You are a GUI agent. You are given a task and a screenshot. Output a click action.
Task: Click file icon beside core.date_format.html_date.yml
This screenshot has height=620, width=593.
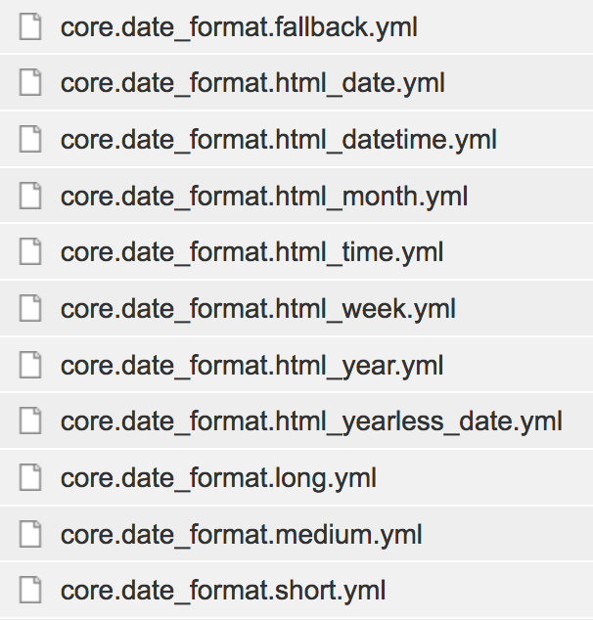pos(31,84)
